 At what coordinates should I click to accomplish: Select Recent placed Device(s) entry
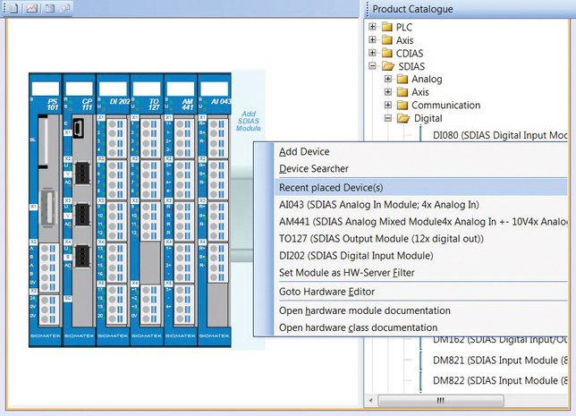click(420, 187)
